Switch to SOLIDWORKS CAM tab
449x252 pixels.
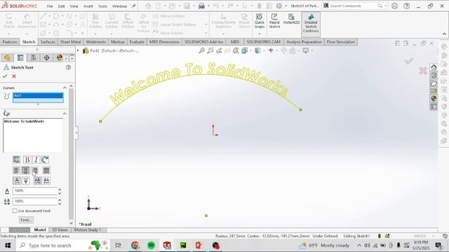pos(264,42)
